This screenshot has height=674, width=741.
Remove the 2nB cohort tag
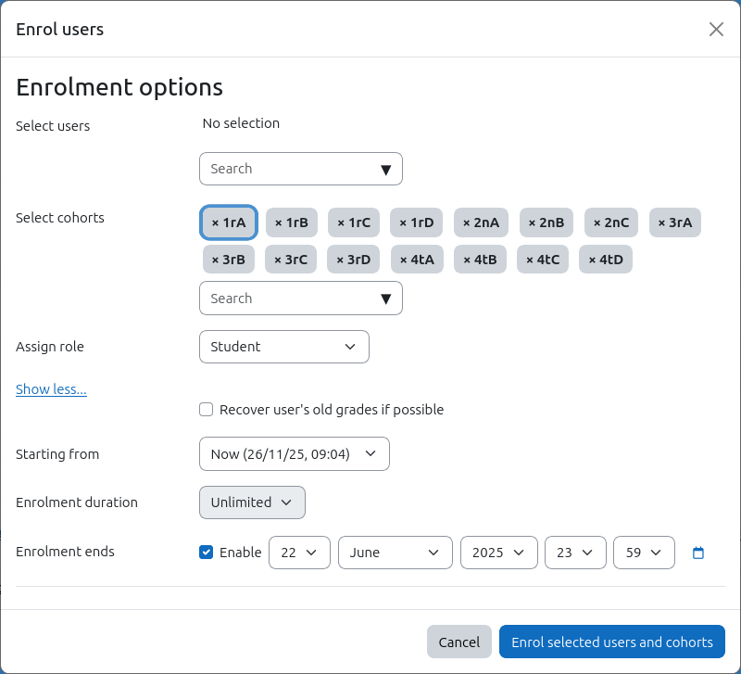tap(546, 223)
